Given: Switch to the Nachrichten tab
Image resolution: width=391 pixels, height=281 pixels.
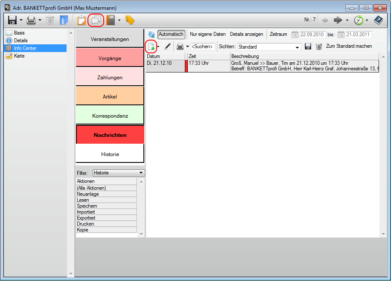Looking at the screenshot, I should pos(110,135).
